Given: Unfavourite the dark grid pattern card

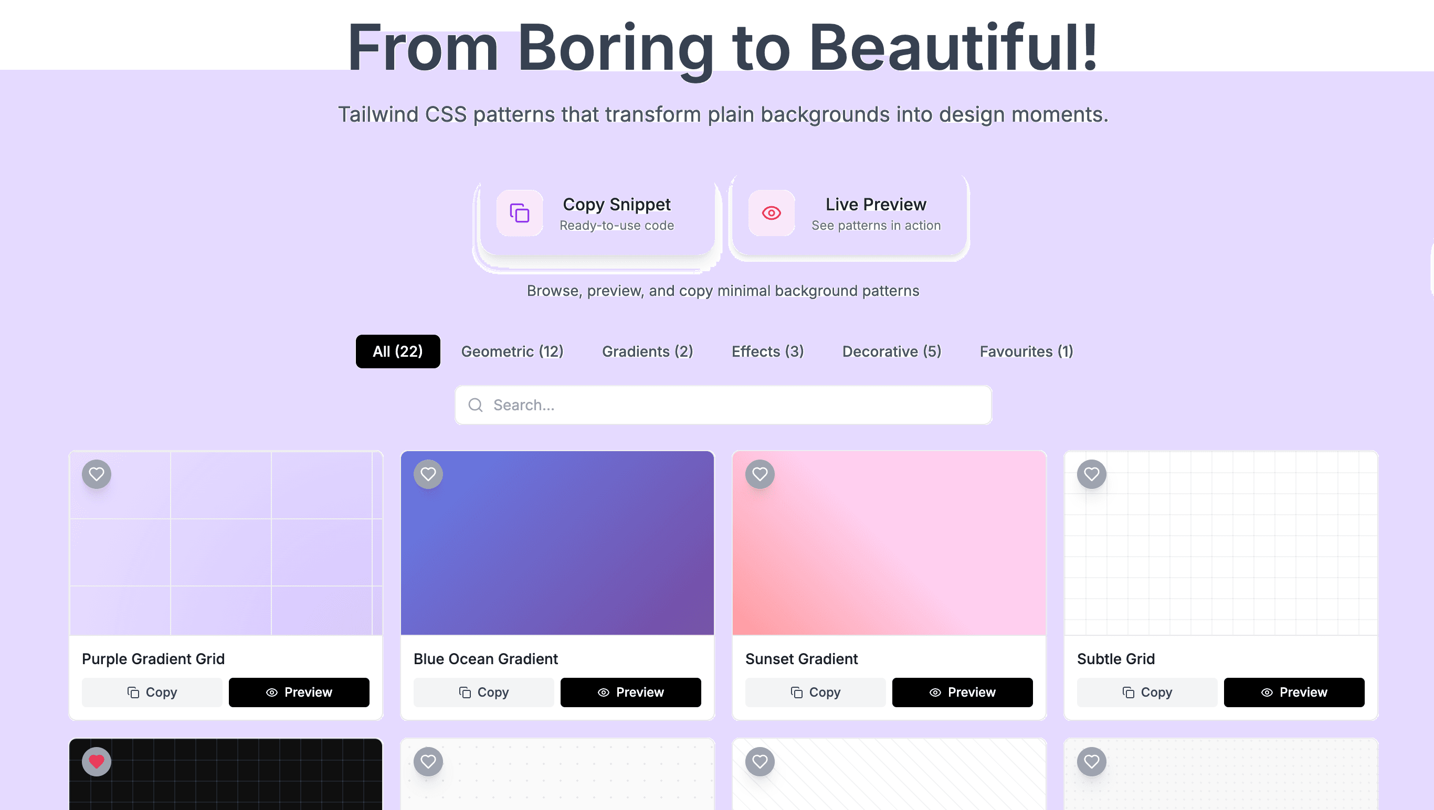Looking at the screenshot, I should click(96, 761).
